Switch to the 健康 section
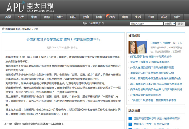Screen dimensions: 189x129 [x=99, y=17]
